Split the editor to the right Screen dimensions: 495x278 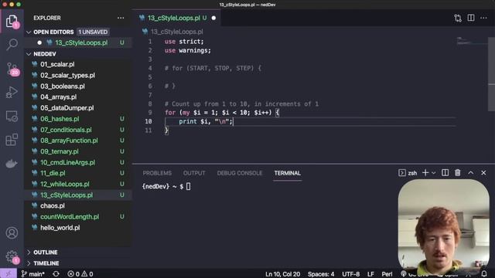tap(471, 18)
